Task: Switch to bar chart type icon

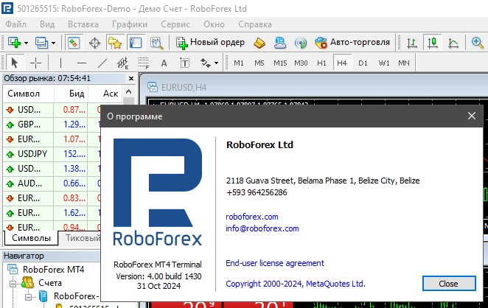Action: [x=412, y=43]
